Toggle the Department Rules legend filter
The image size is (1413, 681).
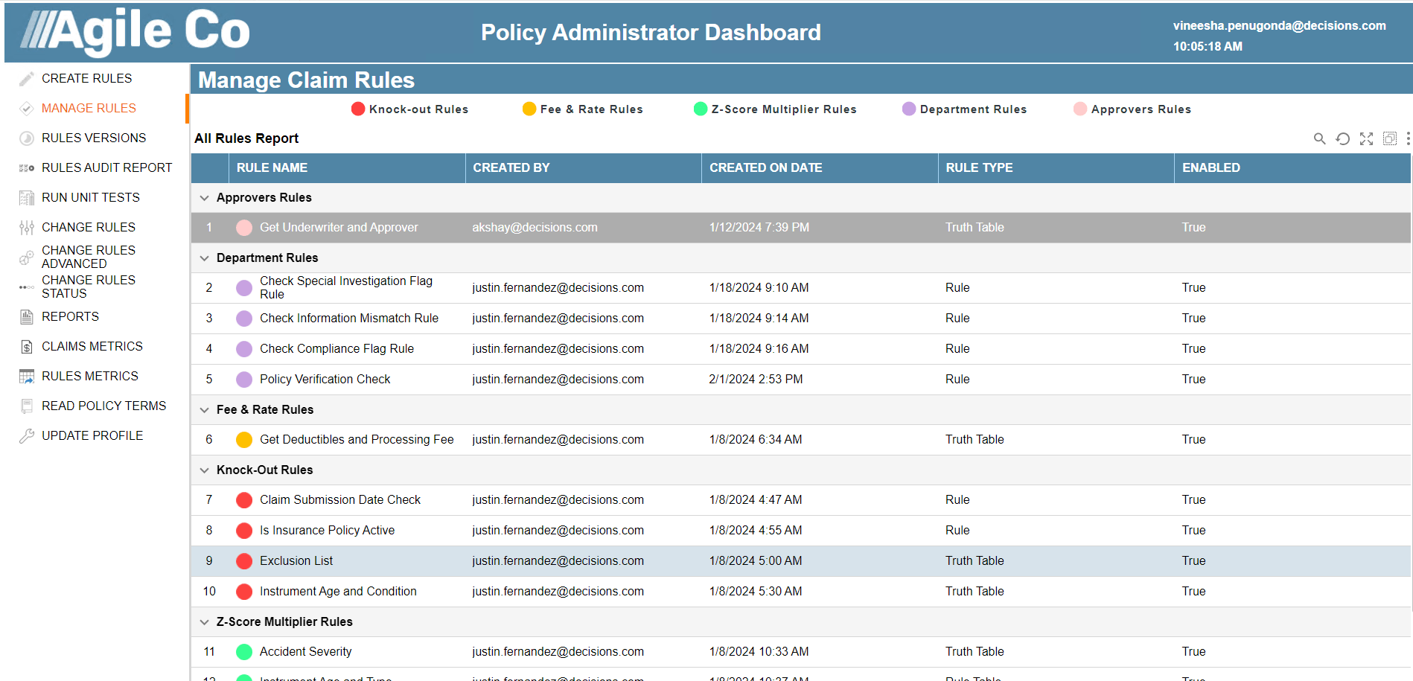pyautogui.click(x=965, y=109)
